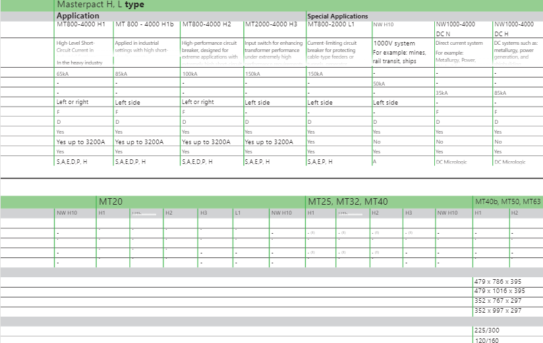Click the 'Application' section header
Screen dimensions: 543x343
point(78,16)
